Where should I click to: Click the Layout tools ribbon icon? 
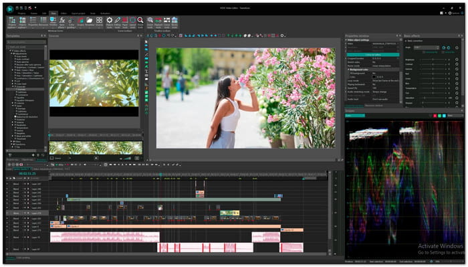[x=132, y=22]
